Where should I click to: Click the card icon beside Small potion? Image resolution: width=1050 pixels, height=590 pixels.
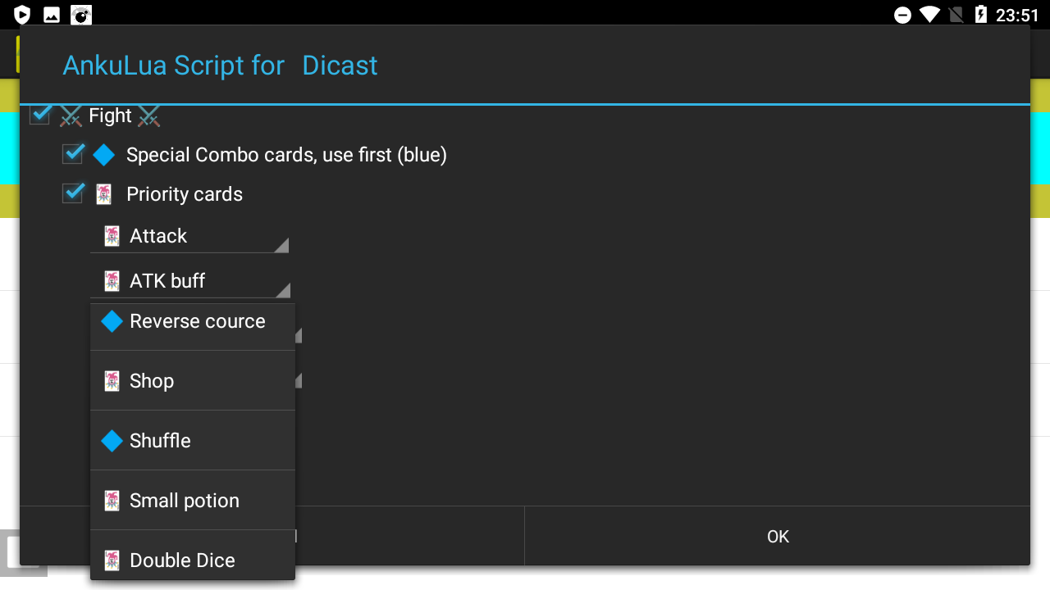click(x=112, y=501)
